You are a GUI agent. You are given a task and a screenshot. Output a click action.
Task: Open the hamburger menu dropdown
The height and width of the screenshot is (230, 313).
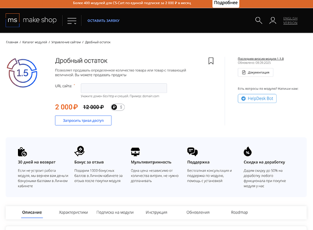pos(72,21)
